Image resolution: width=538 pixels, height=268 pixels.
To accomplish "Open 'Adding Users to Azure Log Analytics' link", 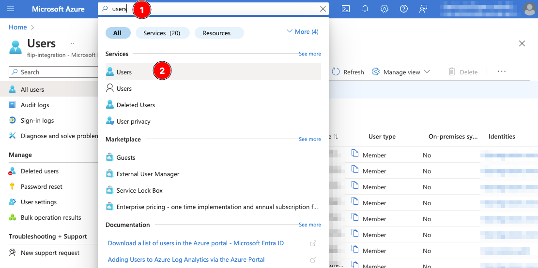I will (x=186, y=259).
